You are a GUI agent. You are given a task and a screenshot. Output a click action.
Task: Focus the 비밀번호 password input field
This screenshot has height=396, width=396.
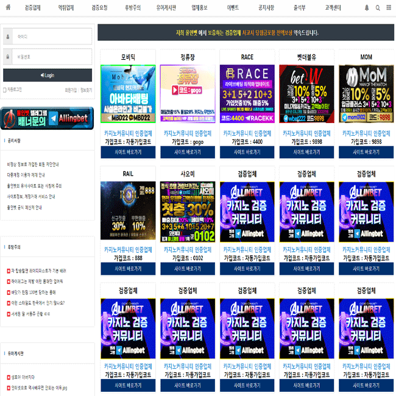click(52, 57)
